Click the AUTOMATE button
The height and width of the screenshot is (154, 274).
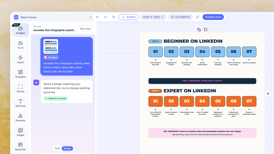click(180, 17)
